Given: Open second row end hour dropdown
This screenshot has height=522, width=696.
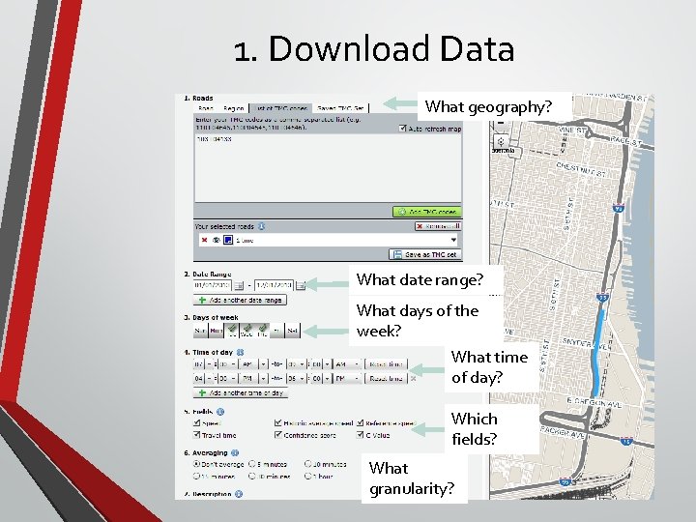Looking at the screenshot, I should click(x=296, y=379).
